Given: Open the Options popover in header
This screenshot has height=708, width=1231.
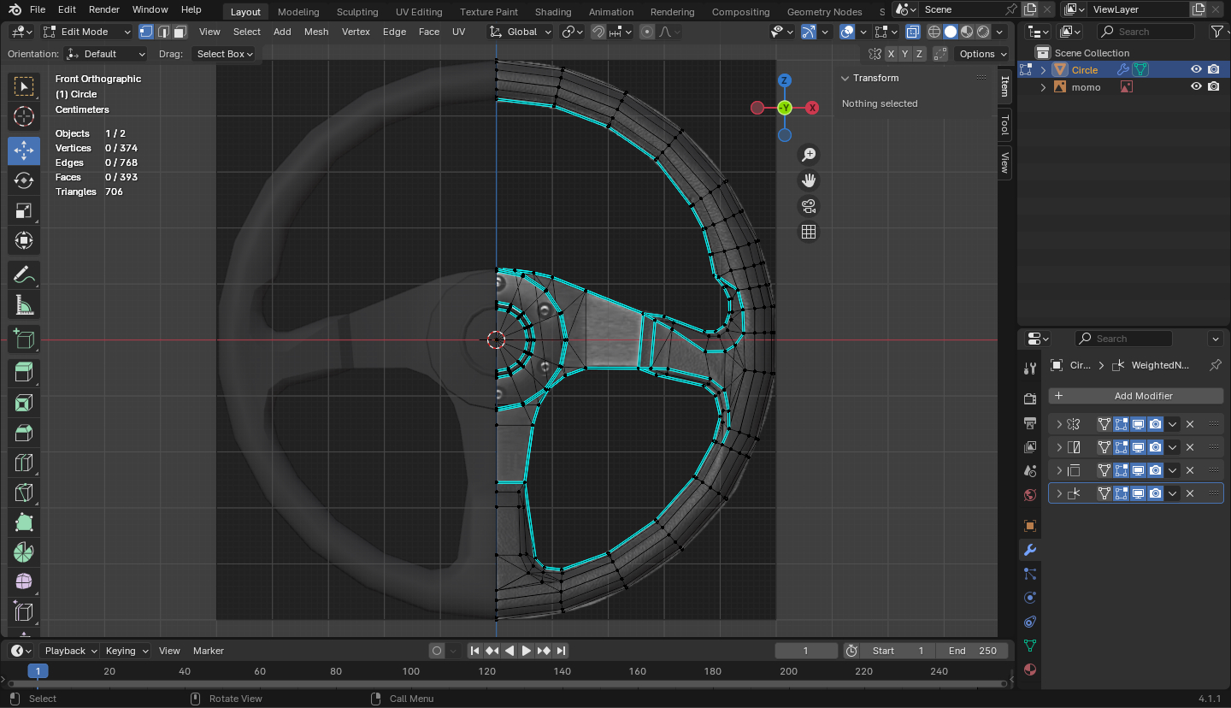Looking at the screenshot, I should [x=981, y=54].
